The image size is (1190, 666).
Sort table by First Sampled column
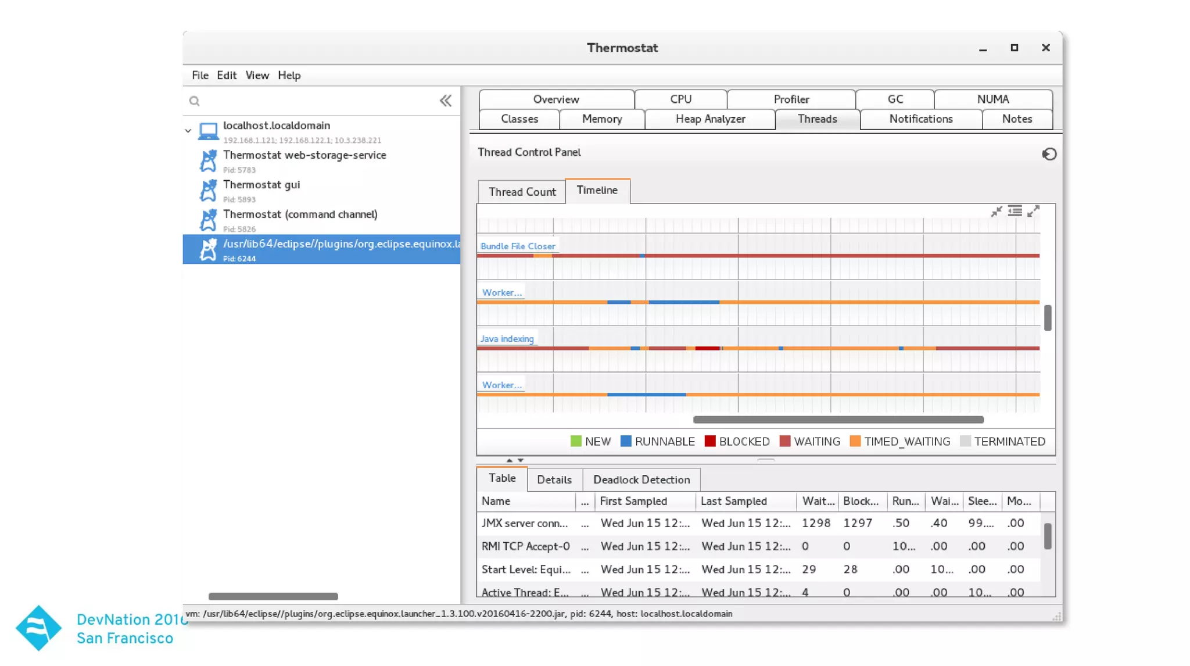(x=633, y=502)
